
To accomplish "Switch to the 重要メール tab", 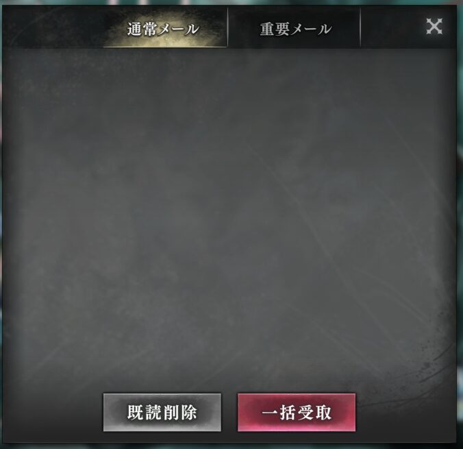I will (x=294, y=28).
